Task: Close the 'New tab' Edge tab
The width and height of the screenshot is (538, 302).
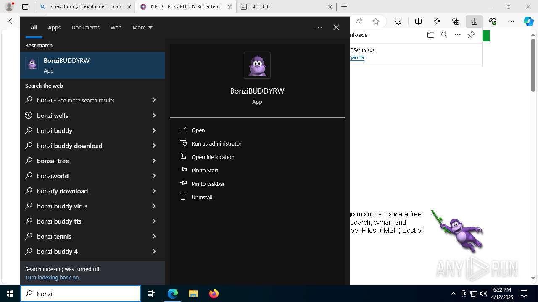Action: point(330,7)
